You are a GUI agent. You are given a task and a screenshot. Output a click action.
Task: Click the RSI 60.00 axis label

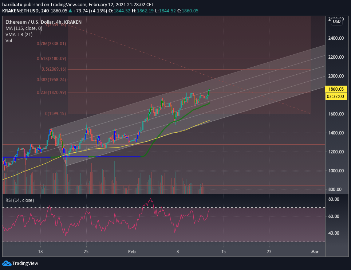(334, 216)
